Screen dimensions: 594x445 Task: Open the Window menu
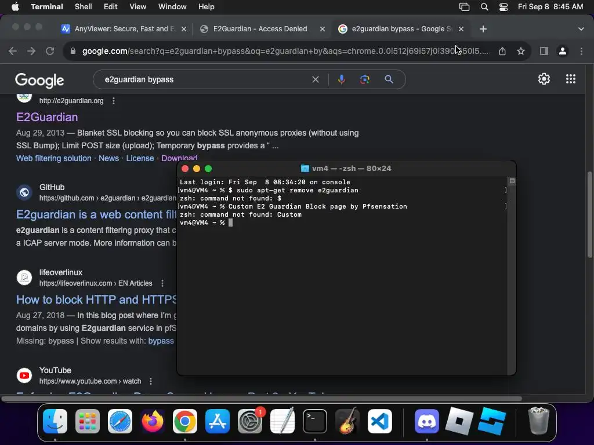(172, 7)
